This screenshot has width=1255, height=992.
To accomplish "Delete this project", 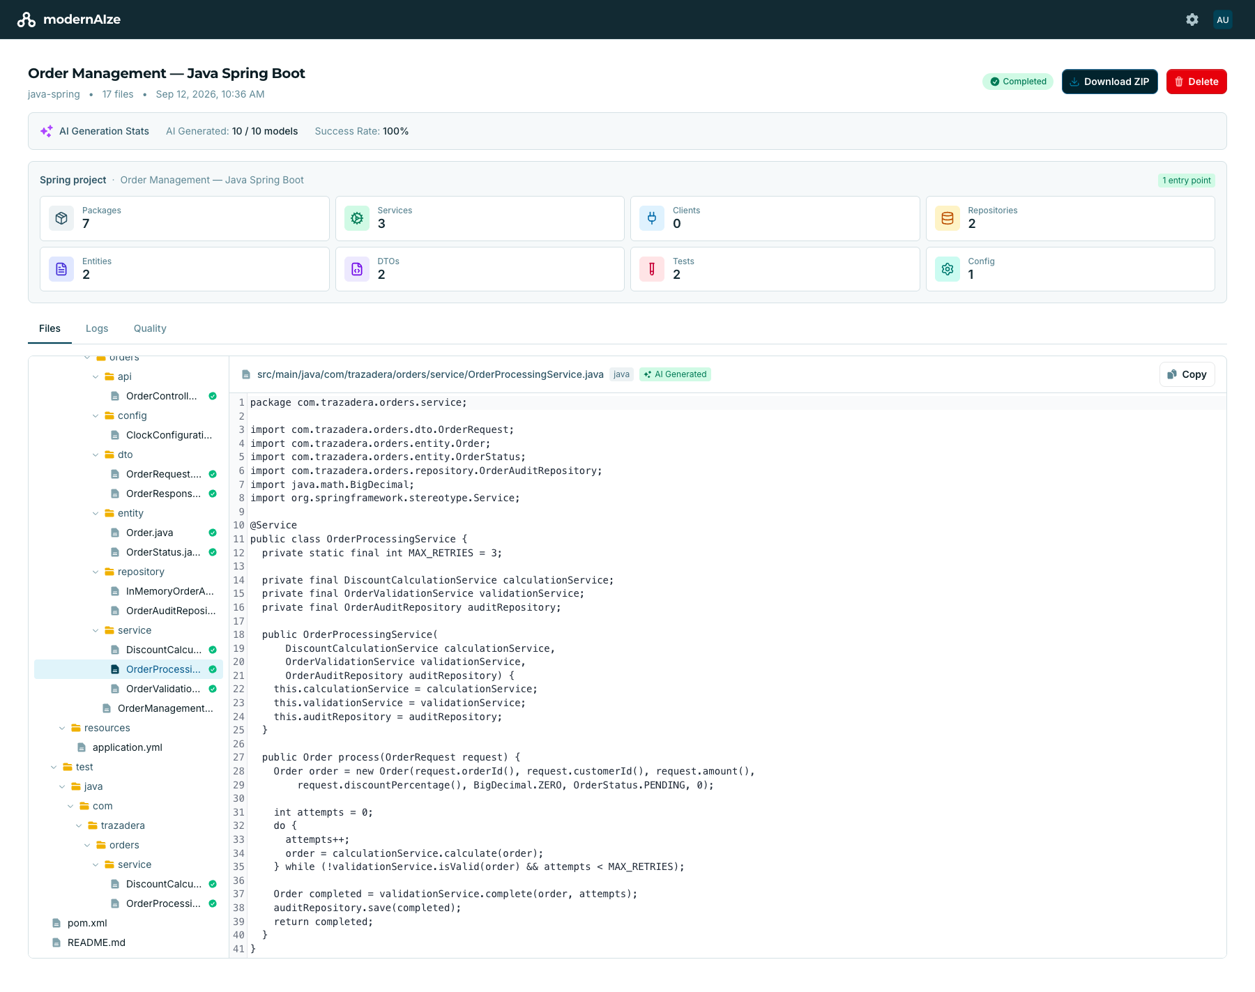I will (1196, 82).
